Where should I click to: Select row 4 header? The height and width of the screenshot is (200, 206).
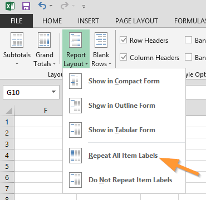7,155
